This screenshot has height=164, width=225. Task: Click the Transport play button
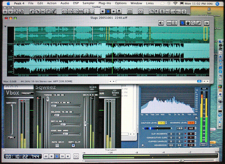(57, 156)
